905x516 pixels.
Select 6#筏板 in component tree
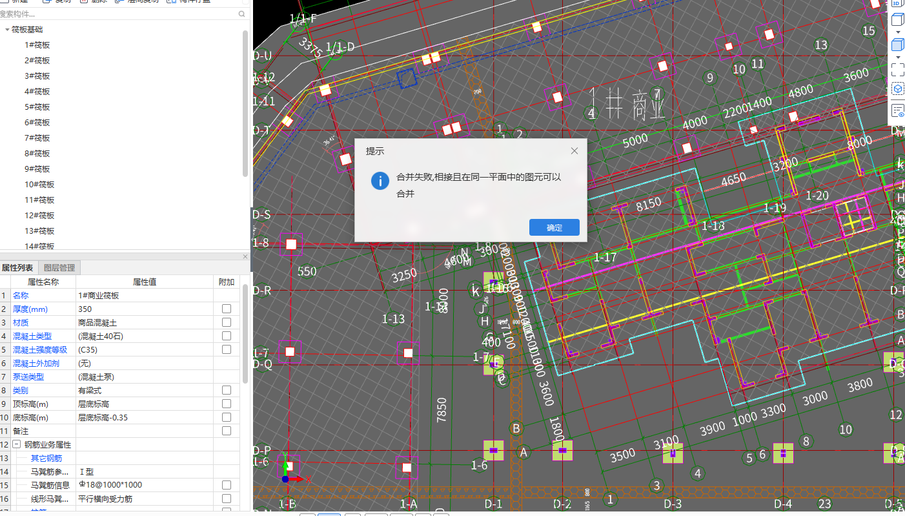tap(37, 123)
